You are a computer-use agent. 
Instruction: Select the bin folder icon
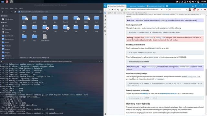(x=24, y=18)
